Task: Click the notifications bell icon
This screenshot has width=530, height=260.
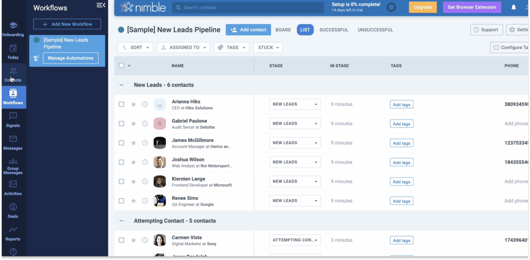Action: point(513,7)
